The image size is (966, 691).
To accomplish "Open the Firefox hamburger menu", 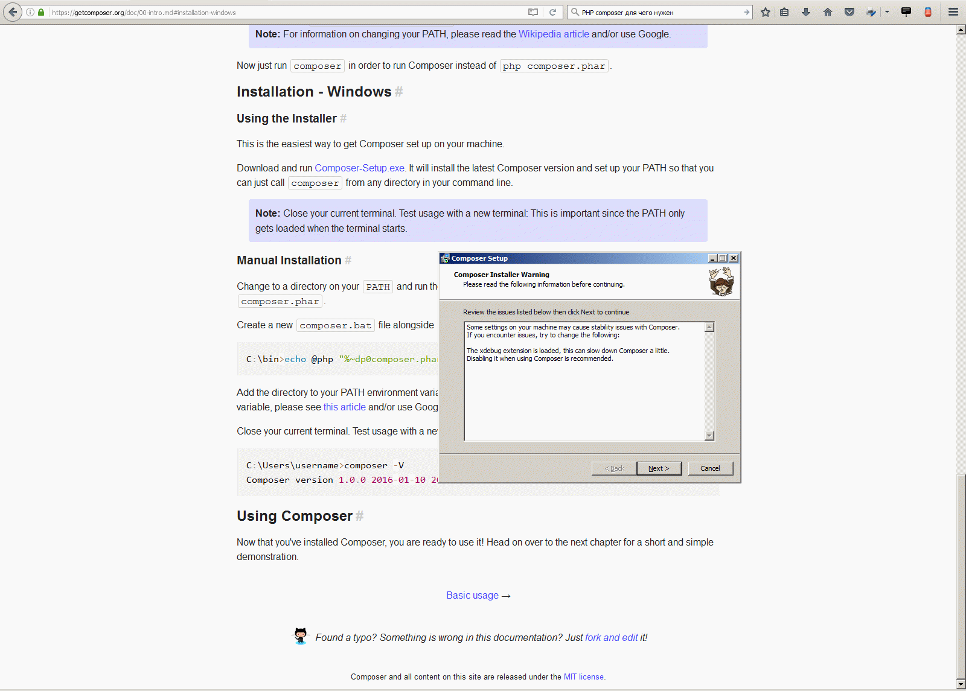I will 953,12.
